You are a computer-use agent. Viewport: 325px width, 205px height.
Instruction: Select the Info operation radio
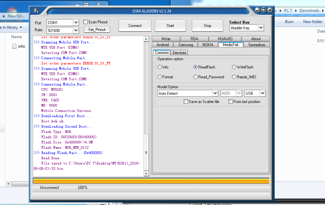click(x=159, y=67)
